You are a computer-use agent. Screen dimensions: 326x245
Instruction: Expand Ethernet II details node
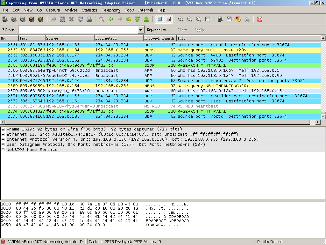point(3,134)
